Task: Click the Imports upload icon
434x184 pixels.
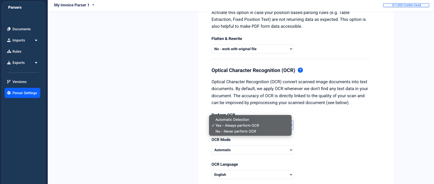Action: (x=9, y=40)
